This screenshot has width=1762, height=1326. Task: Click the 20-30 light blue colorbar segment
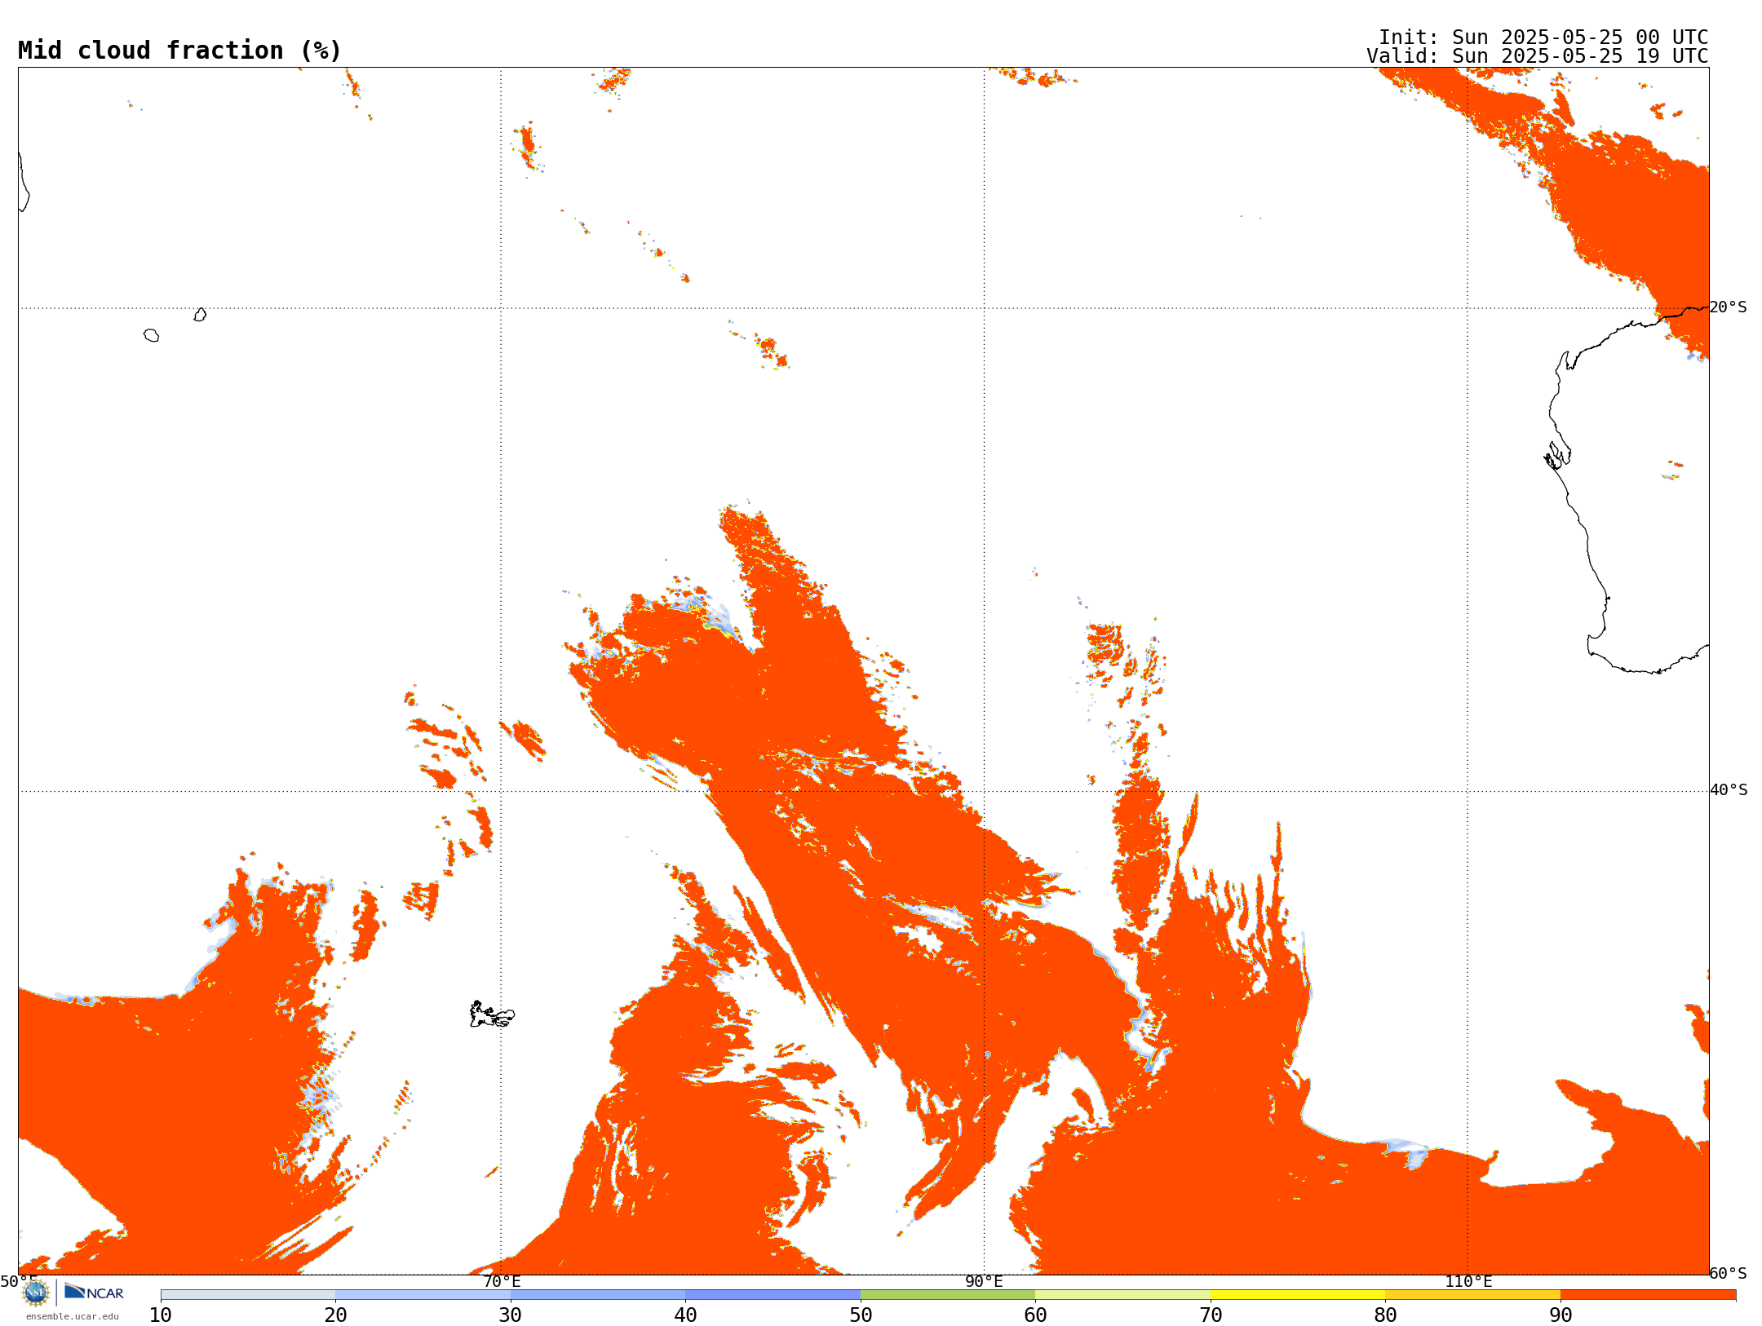[x=423, y=1295]
